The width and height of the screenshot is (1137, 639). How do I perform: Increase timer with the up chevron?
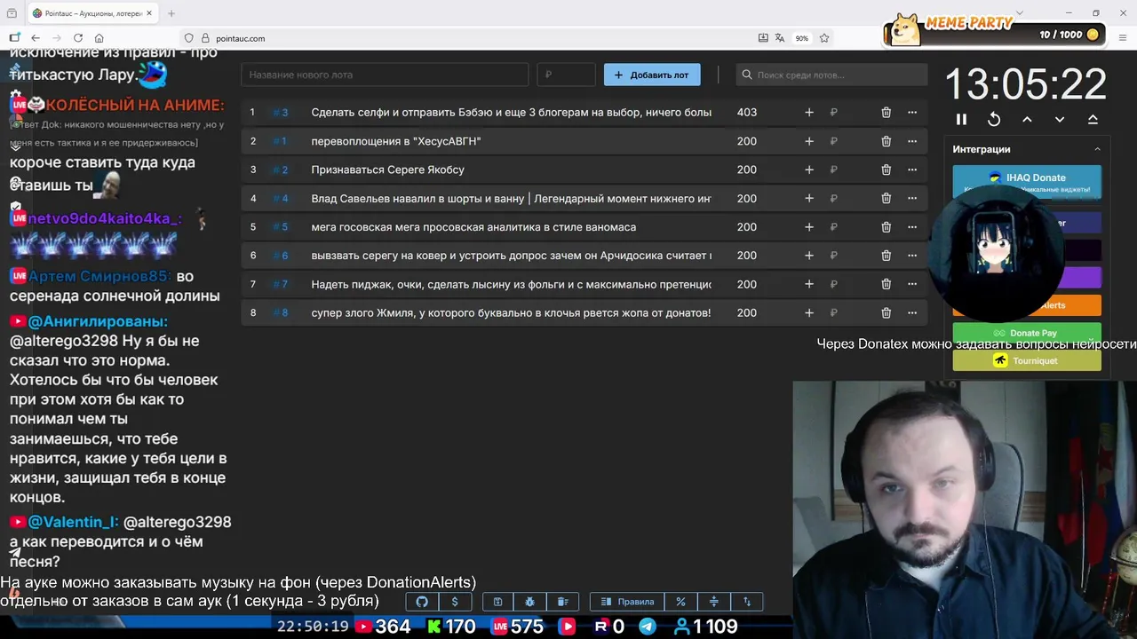(1027, 119)
